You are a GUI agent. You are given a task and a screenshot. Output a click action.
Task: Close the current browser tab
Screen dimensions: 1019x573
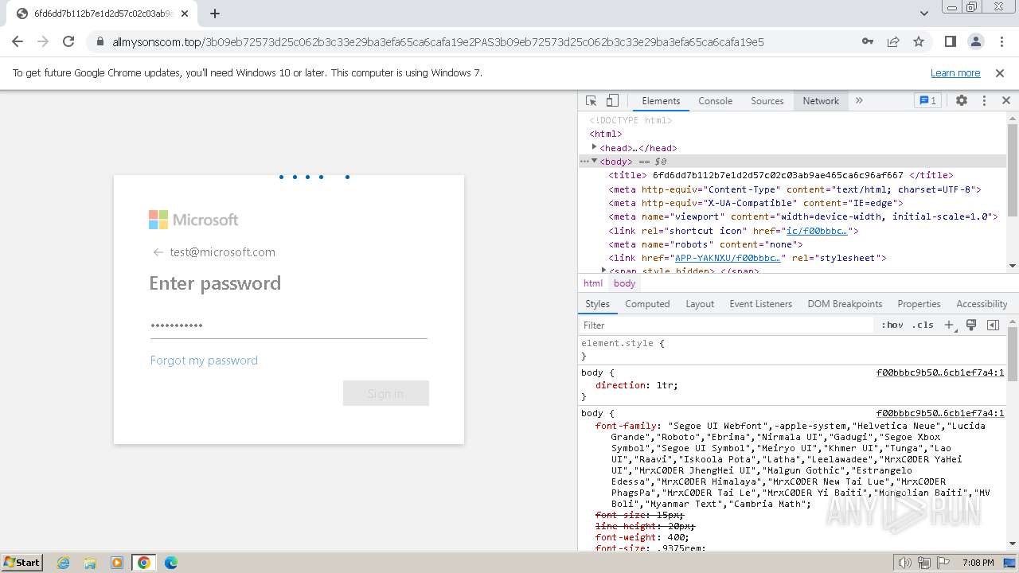(185, 14)
